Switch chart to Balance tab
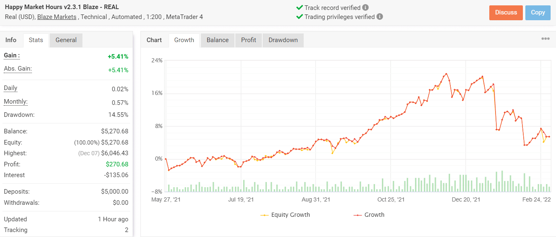The width and height of the screenshot is (556, 237). pyautogui.click(x=218, y=40)
